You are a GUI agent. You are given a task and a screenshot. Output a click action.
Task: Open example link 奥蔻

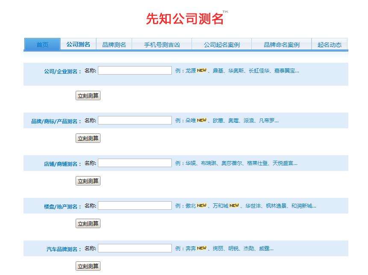233,121
